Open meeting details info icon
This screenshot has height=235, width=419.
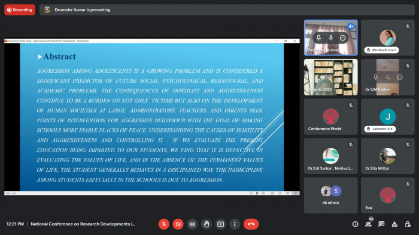pyautogui.click(x=355, y=224)
